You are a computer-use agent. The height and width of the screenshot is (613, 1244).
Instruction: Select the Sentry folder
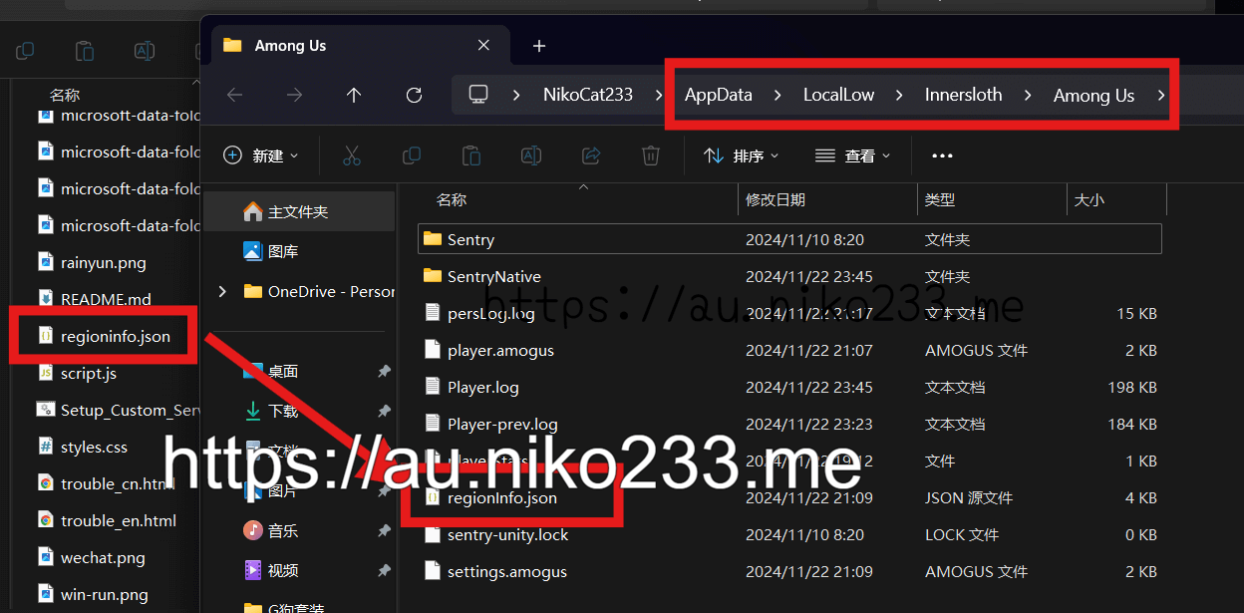pyautogui.click(x=789, y=239)
